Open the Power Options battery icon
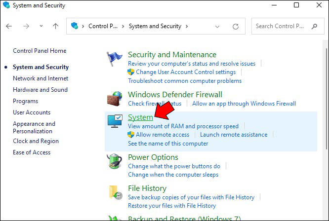 pyautogui.click(x=115, y=161)
